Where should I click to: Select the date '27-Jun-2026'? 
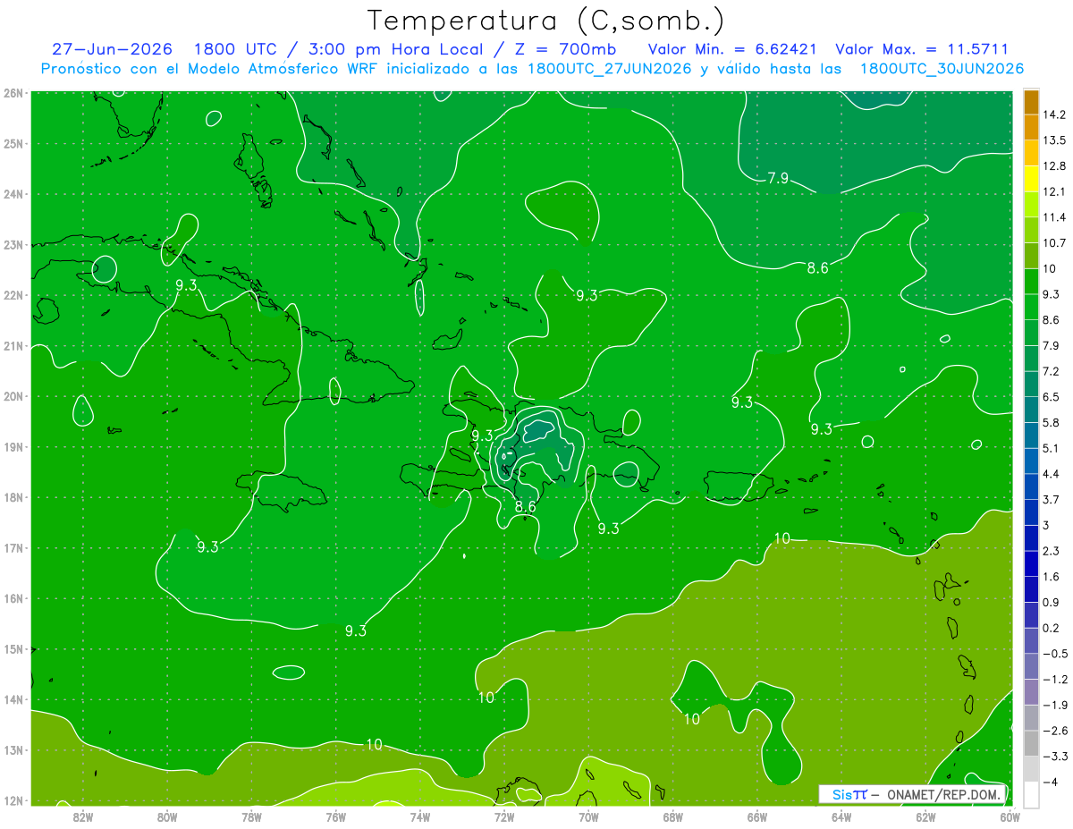[x=113, y=49]
